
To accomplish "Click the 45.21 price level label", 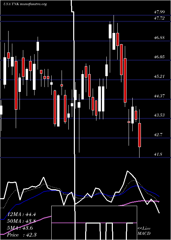I will pyautogui.click(x=159, y=76).
